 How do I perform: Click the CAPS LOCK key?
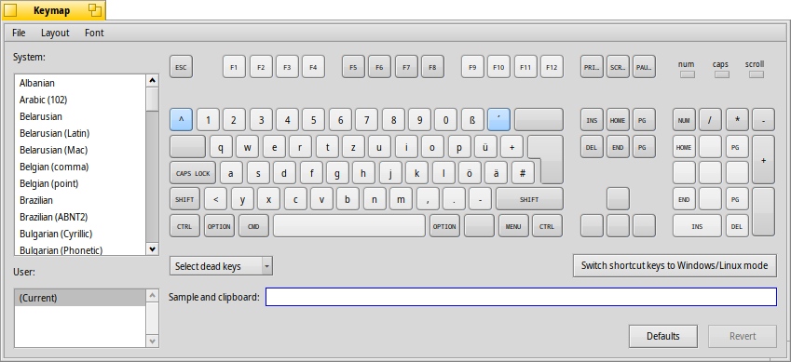click(x=193, y=173)
